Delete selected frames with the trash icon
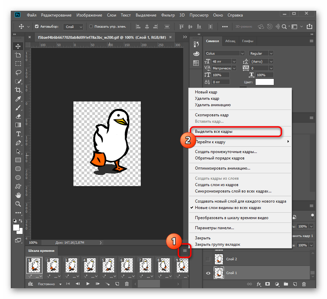The height and width of the screenshot is (299, 327). pyautogui.click(x=127, y=284)
